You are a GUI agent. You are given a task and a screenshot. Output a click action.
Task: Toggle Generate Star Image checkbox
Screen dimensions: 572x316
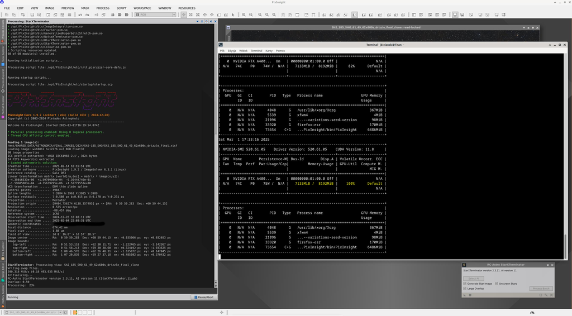point(465,284)
